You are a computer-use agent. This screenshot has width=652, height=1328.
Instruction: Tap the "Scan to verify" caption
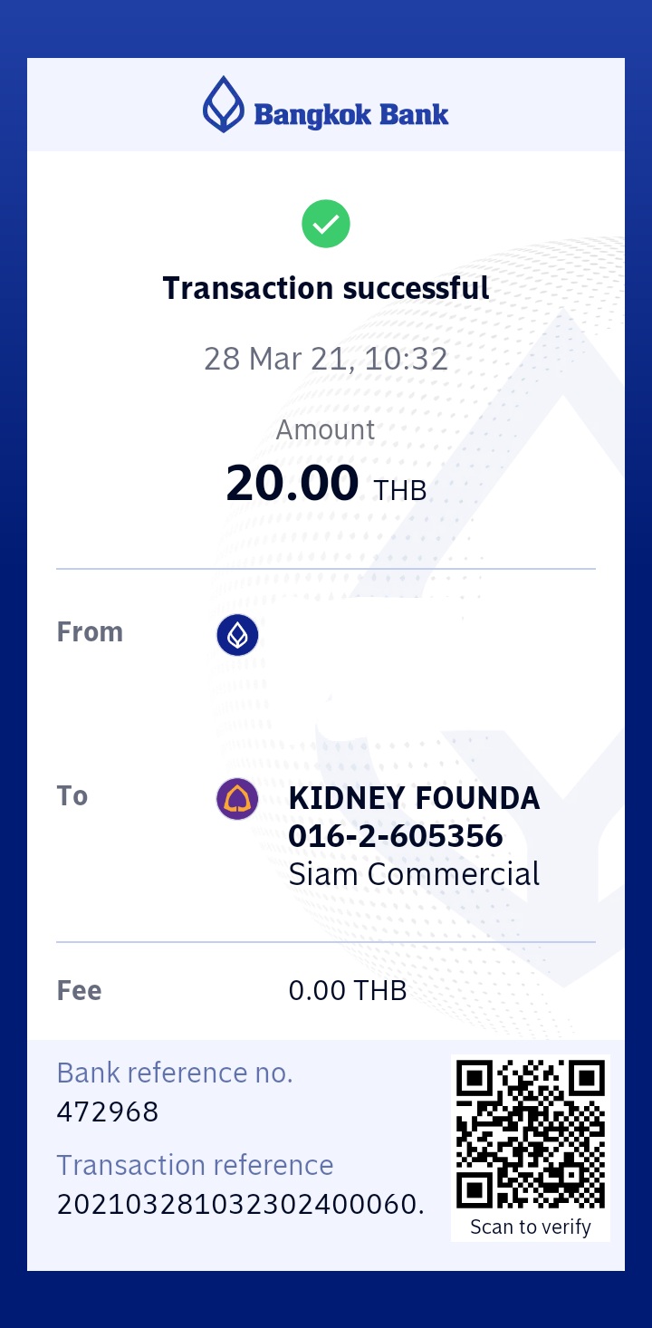coord(531,1227)
